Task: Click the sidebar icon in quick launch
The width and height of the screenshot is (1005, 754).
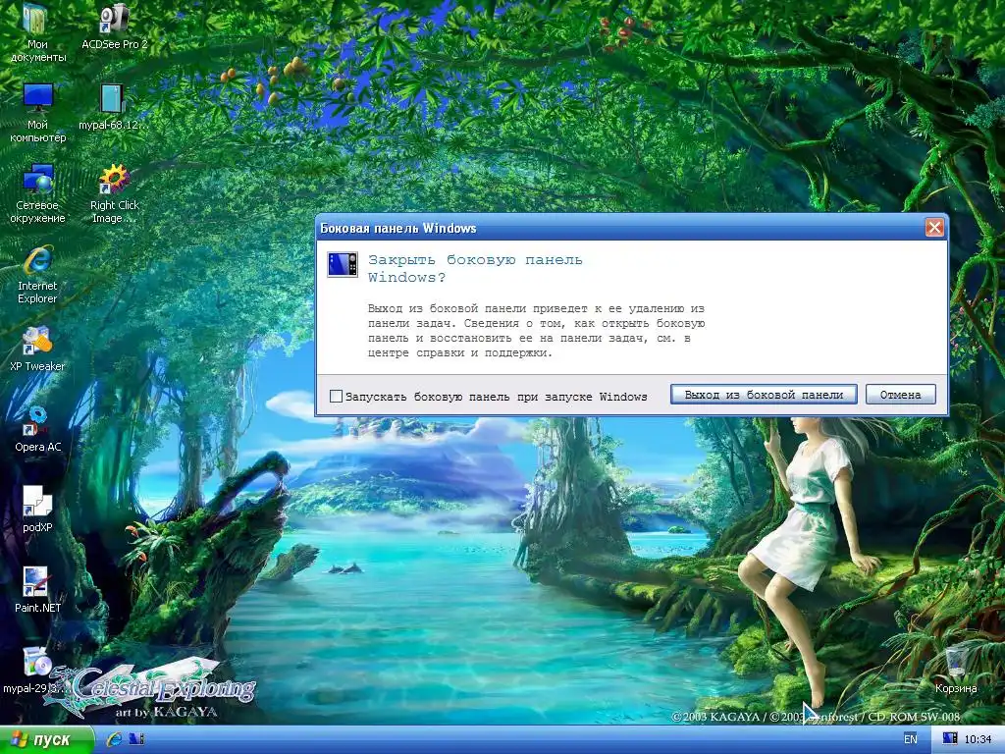Action: (x=136, y=739)
